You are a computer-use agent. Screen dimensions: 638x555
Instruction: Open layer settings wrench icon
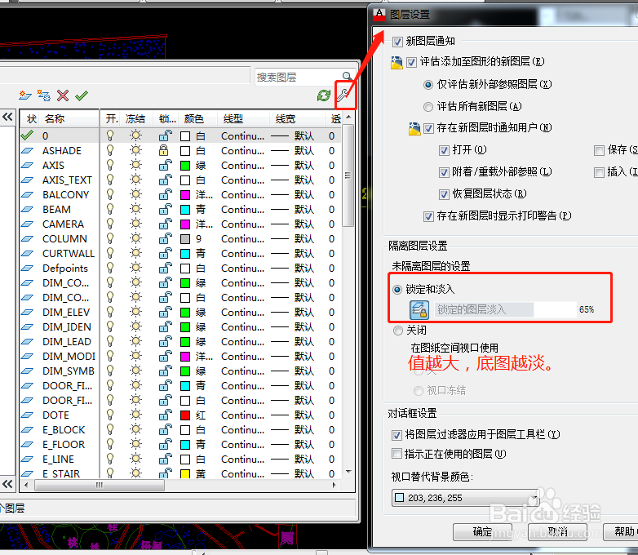(343, 95)
